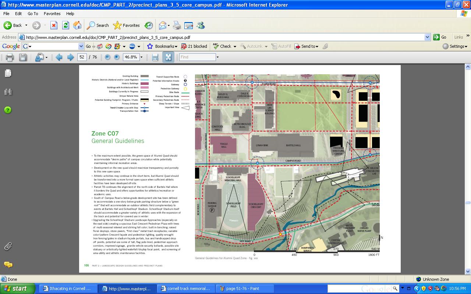This screenshot has width=471, height=294.
Task: Go to the previous PDF page
Action: 59,57
